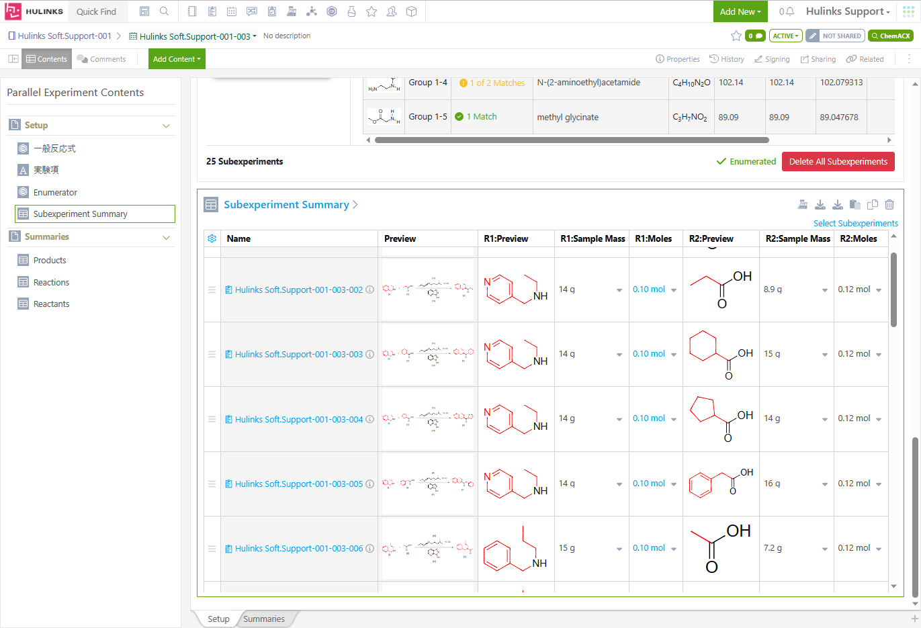Select Reactions in the sidebar
Screen dimensions: 921x628
coord(51,283)
